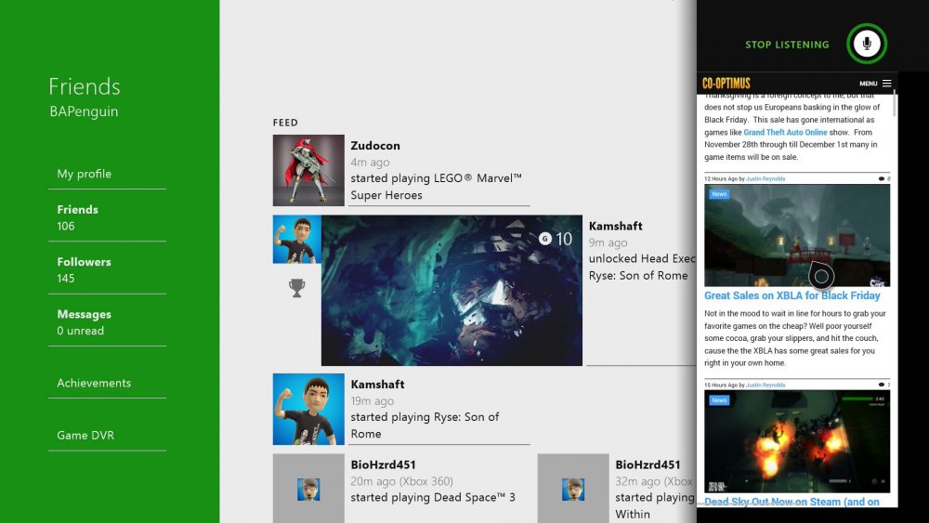Open Zudocon's avatar picture
This screenshot has height=523, width=929.
tap(308, 170)
